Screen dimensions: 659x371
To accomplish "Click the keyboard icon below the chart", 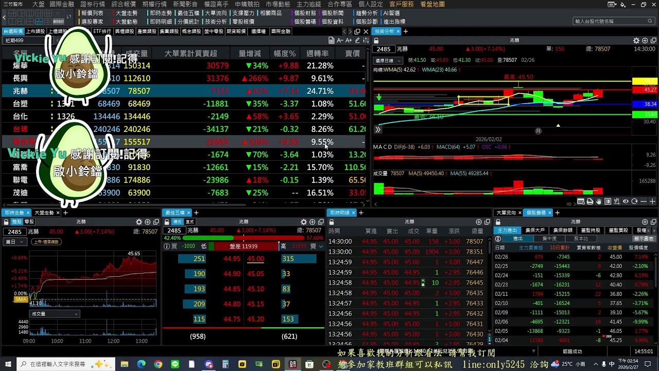I will point(581,201).
